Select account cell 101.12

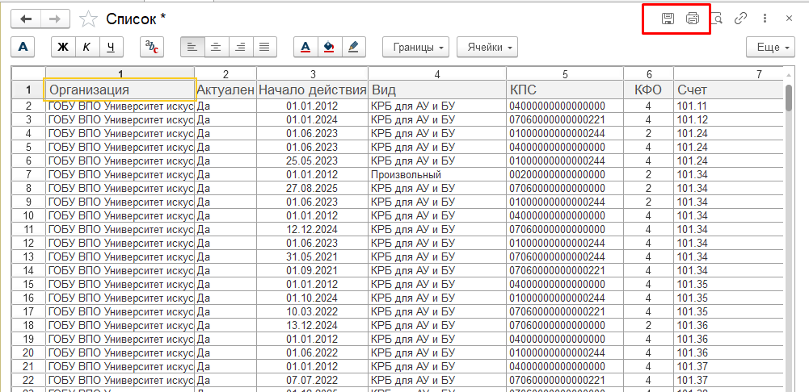728,119
